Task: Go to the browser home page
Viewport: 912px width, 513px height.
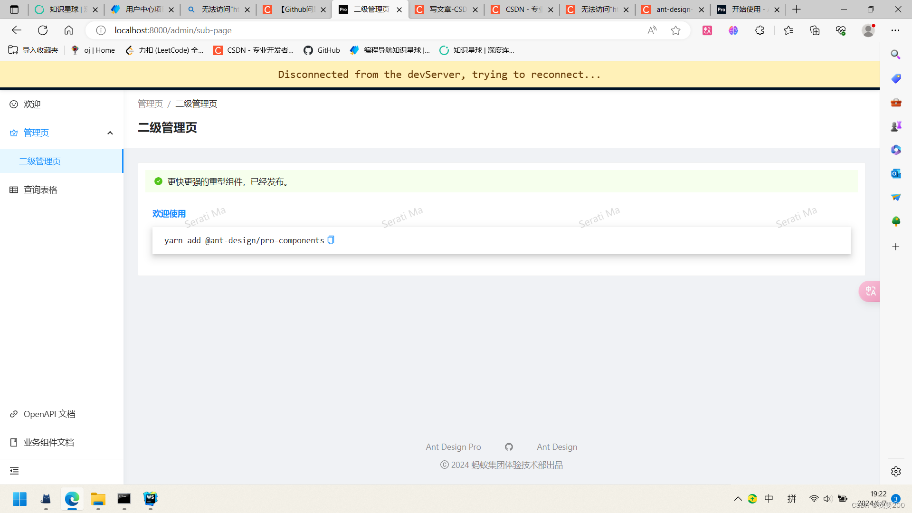Action: tap(69, 30)
